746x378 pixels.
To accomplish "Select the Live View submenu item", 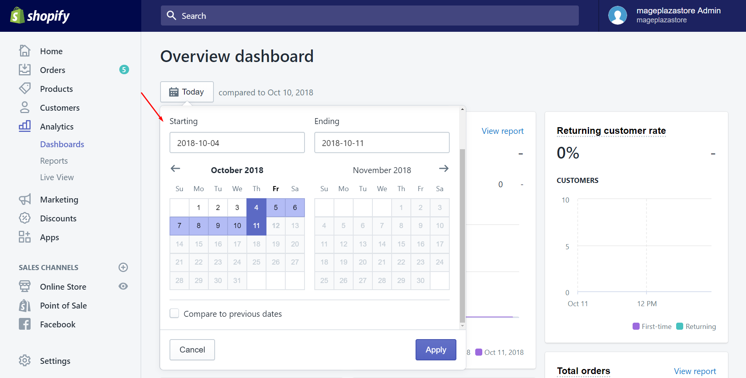I will point(57,177).
